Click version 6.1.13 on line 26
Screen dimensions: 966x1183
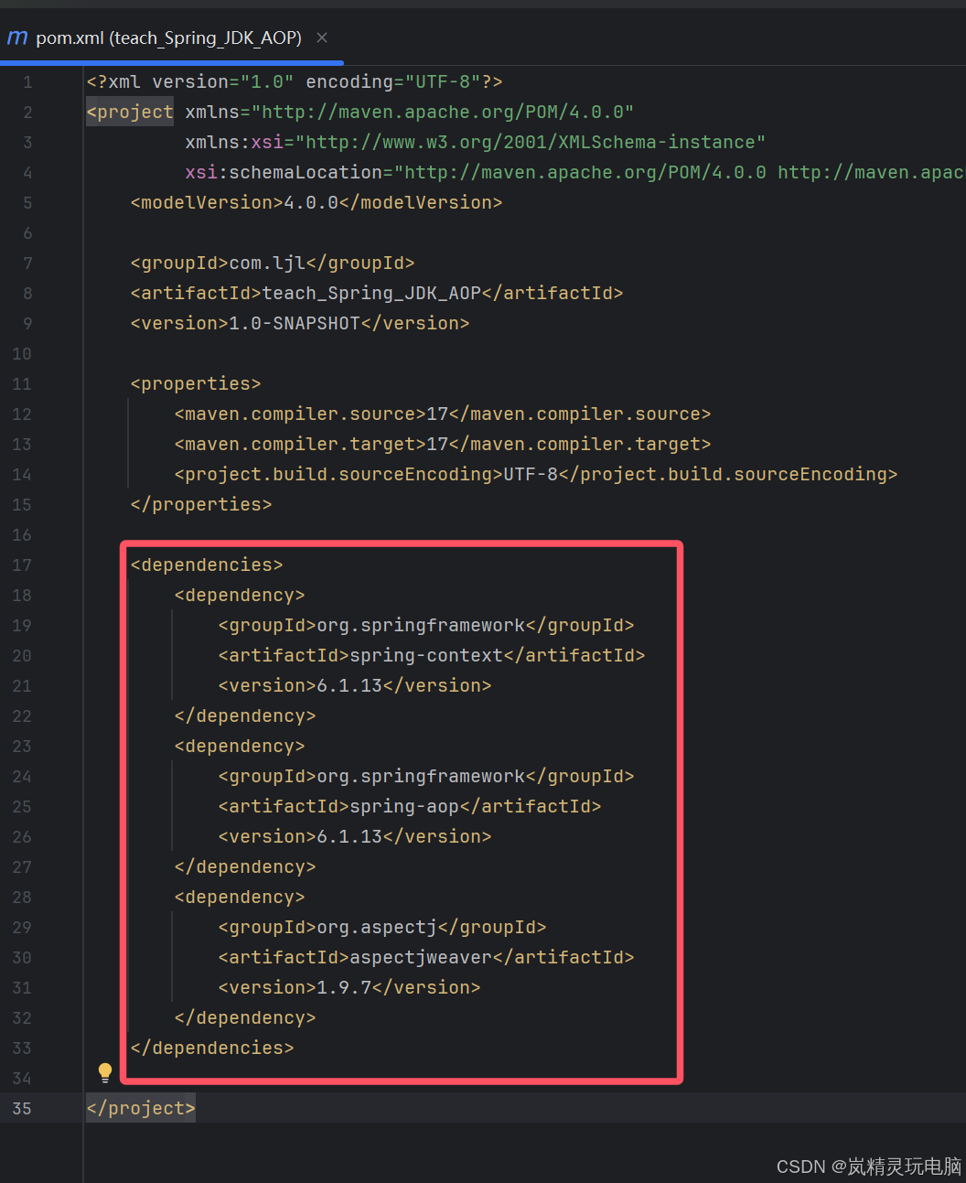click(355, 836)
